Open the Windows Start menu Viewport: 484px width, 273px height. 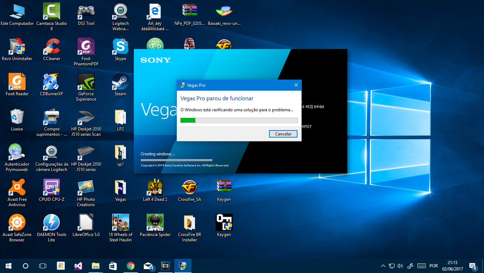[9, 266]
